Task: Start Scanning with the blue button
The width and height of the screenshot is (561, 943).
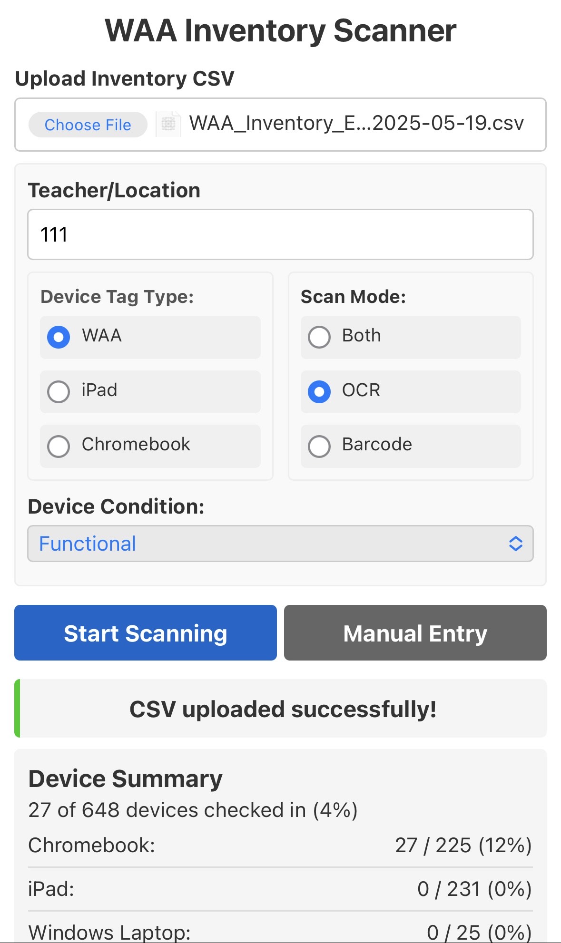Action: click(146, 632)
